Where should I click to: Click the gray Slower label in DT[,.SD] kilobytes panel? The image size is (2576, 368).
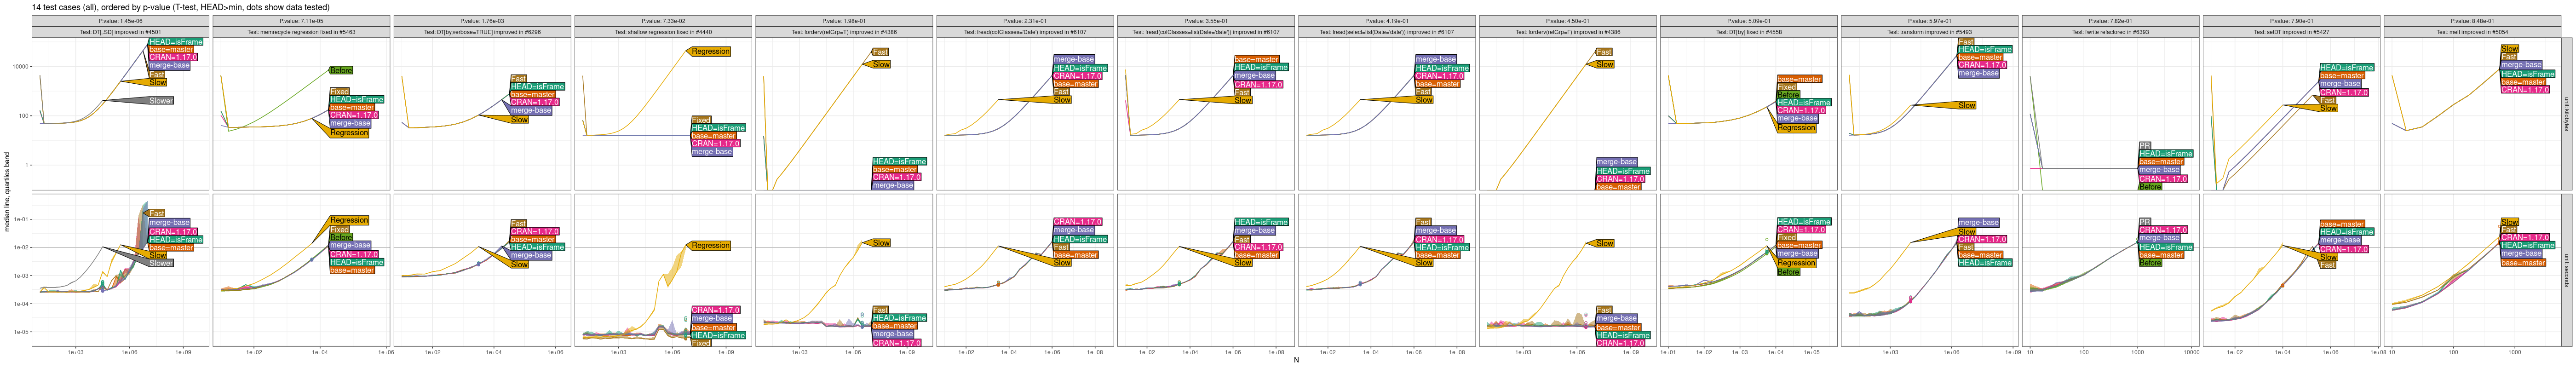click(161, 101)
